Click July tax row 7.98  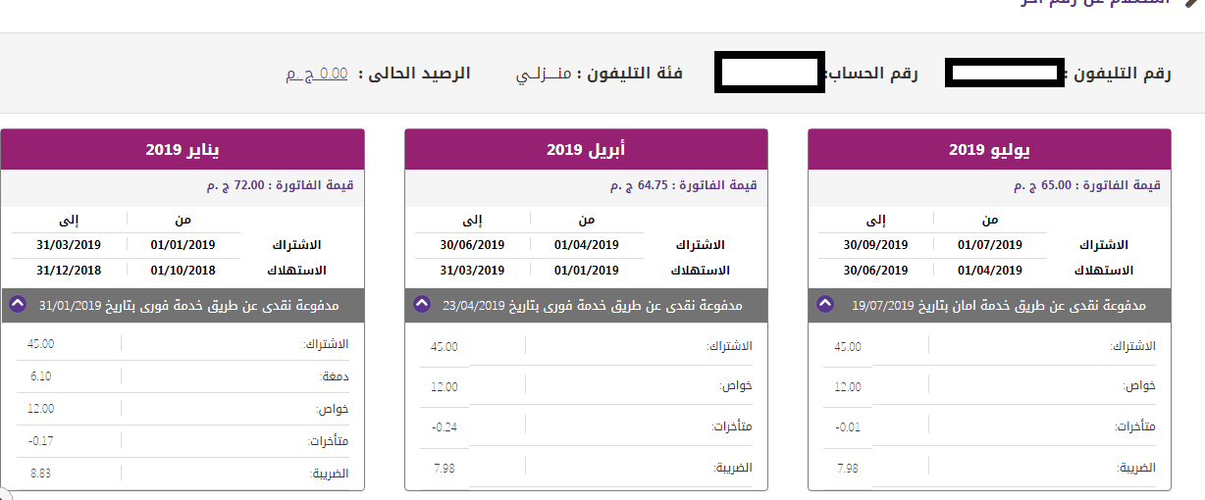point(989,469)
